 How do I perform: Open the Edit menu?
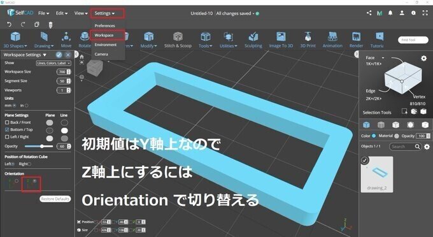(62, 13)
